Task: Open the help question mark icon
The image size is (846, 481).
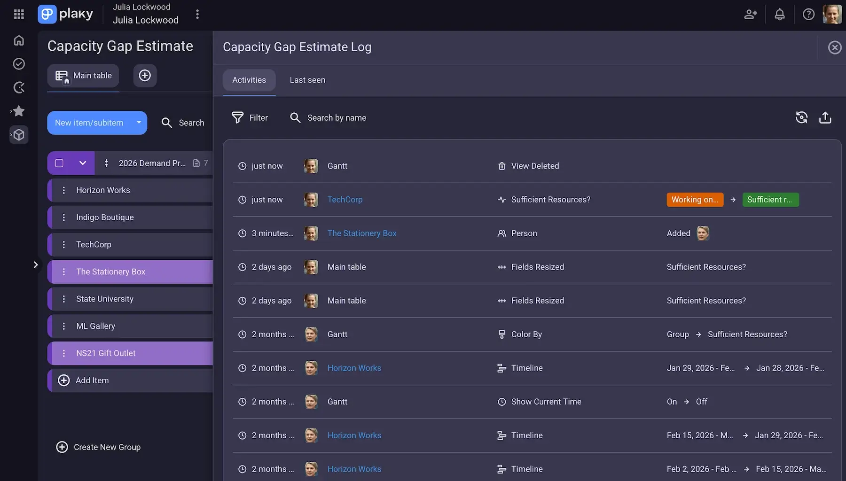Action: pos(808,14)
